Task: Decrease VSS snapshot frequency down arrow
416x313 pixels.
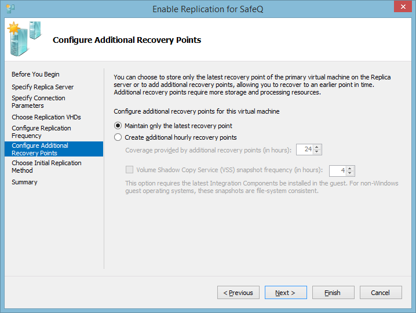Action: click(350, 173)
